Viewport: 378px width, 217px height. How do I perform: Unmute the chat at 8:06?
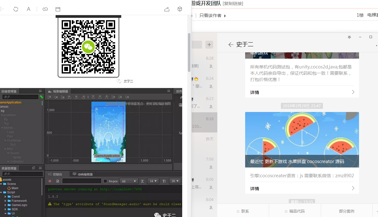point(211,187)
